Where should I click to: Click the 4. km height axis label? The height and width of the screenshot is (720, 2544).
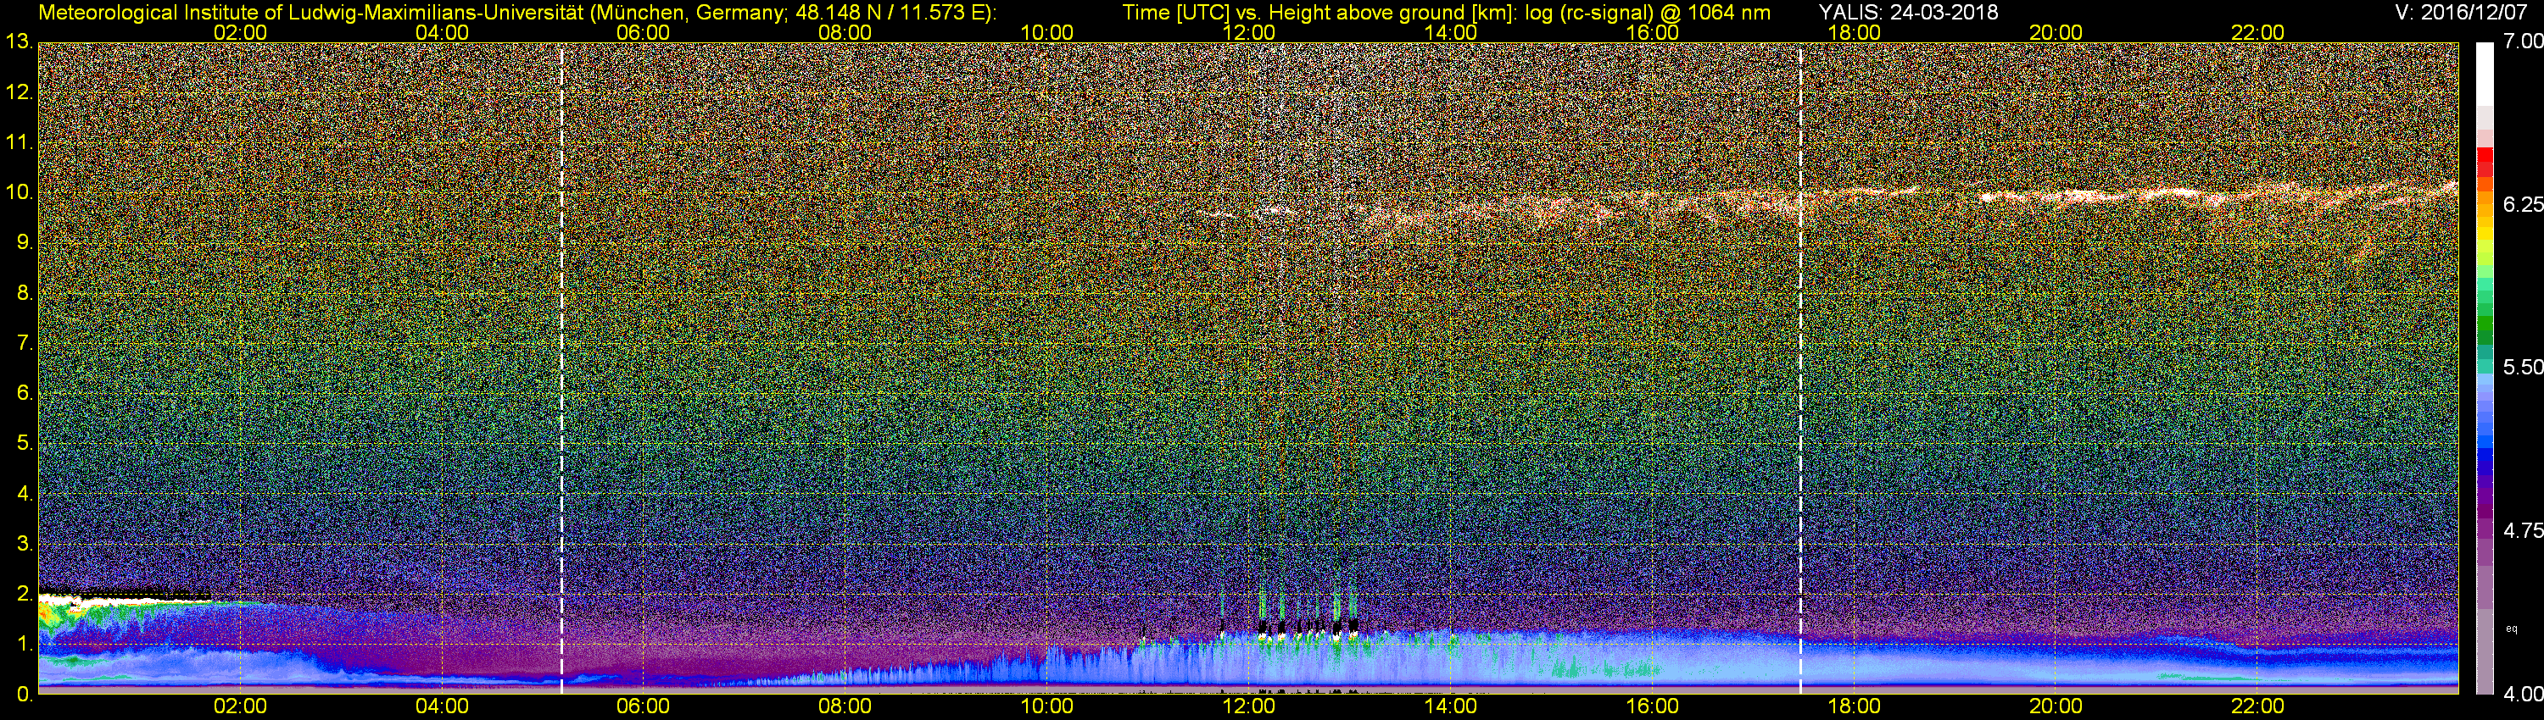[24, 493]
